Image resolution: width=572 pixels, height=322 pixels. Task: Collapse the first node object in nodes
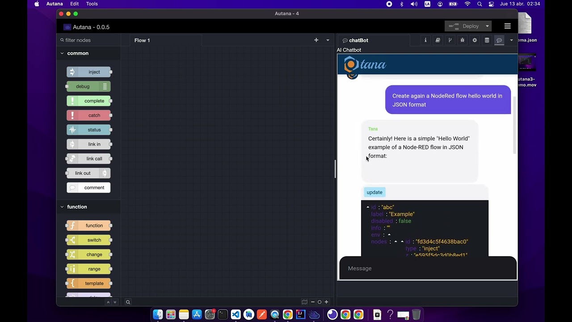402,242
